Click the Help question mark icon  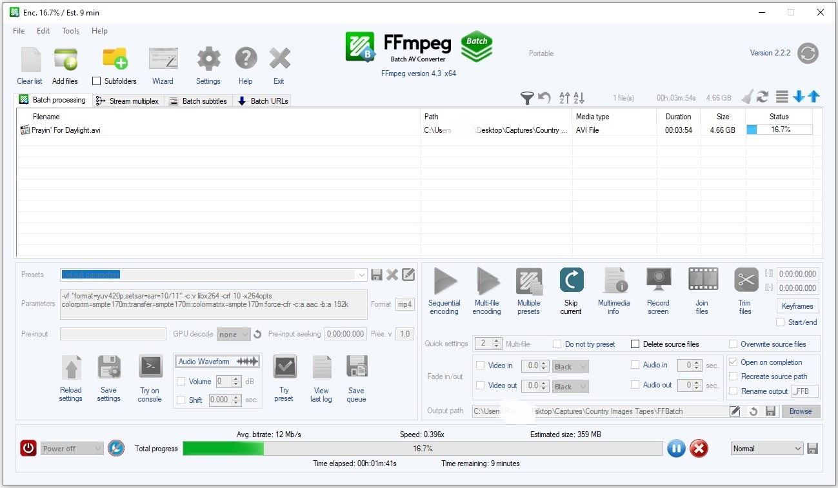tap(246, 59)
